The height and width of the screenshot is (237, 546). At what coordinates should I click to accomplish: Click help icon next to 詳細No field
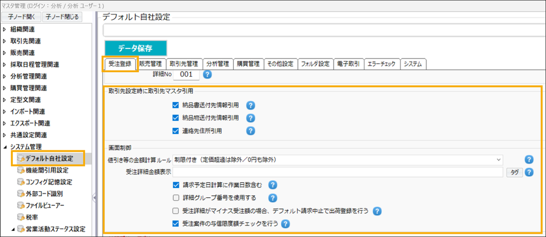tap(208, 75)
